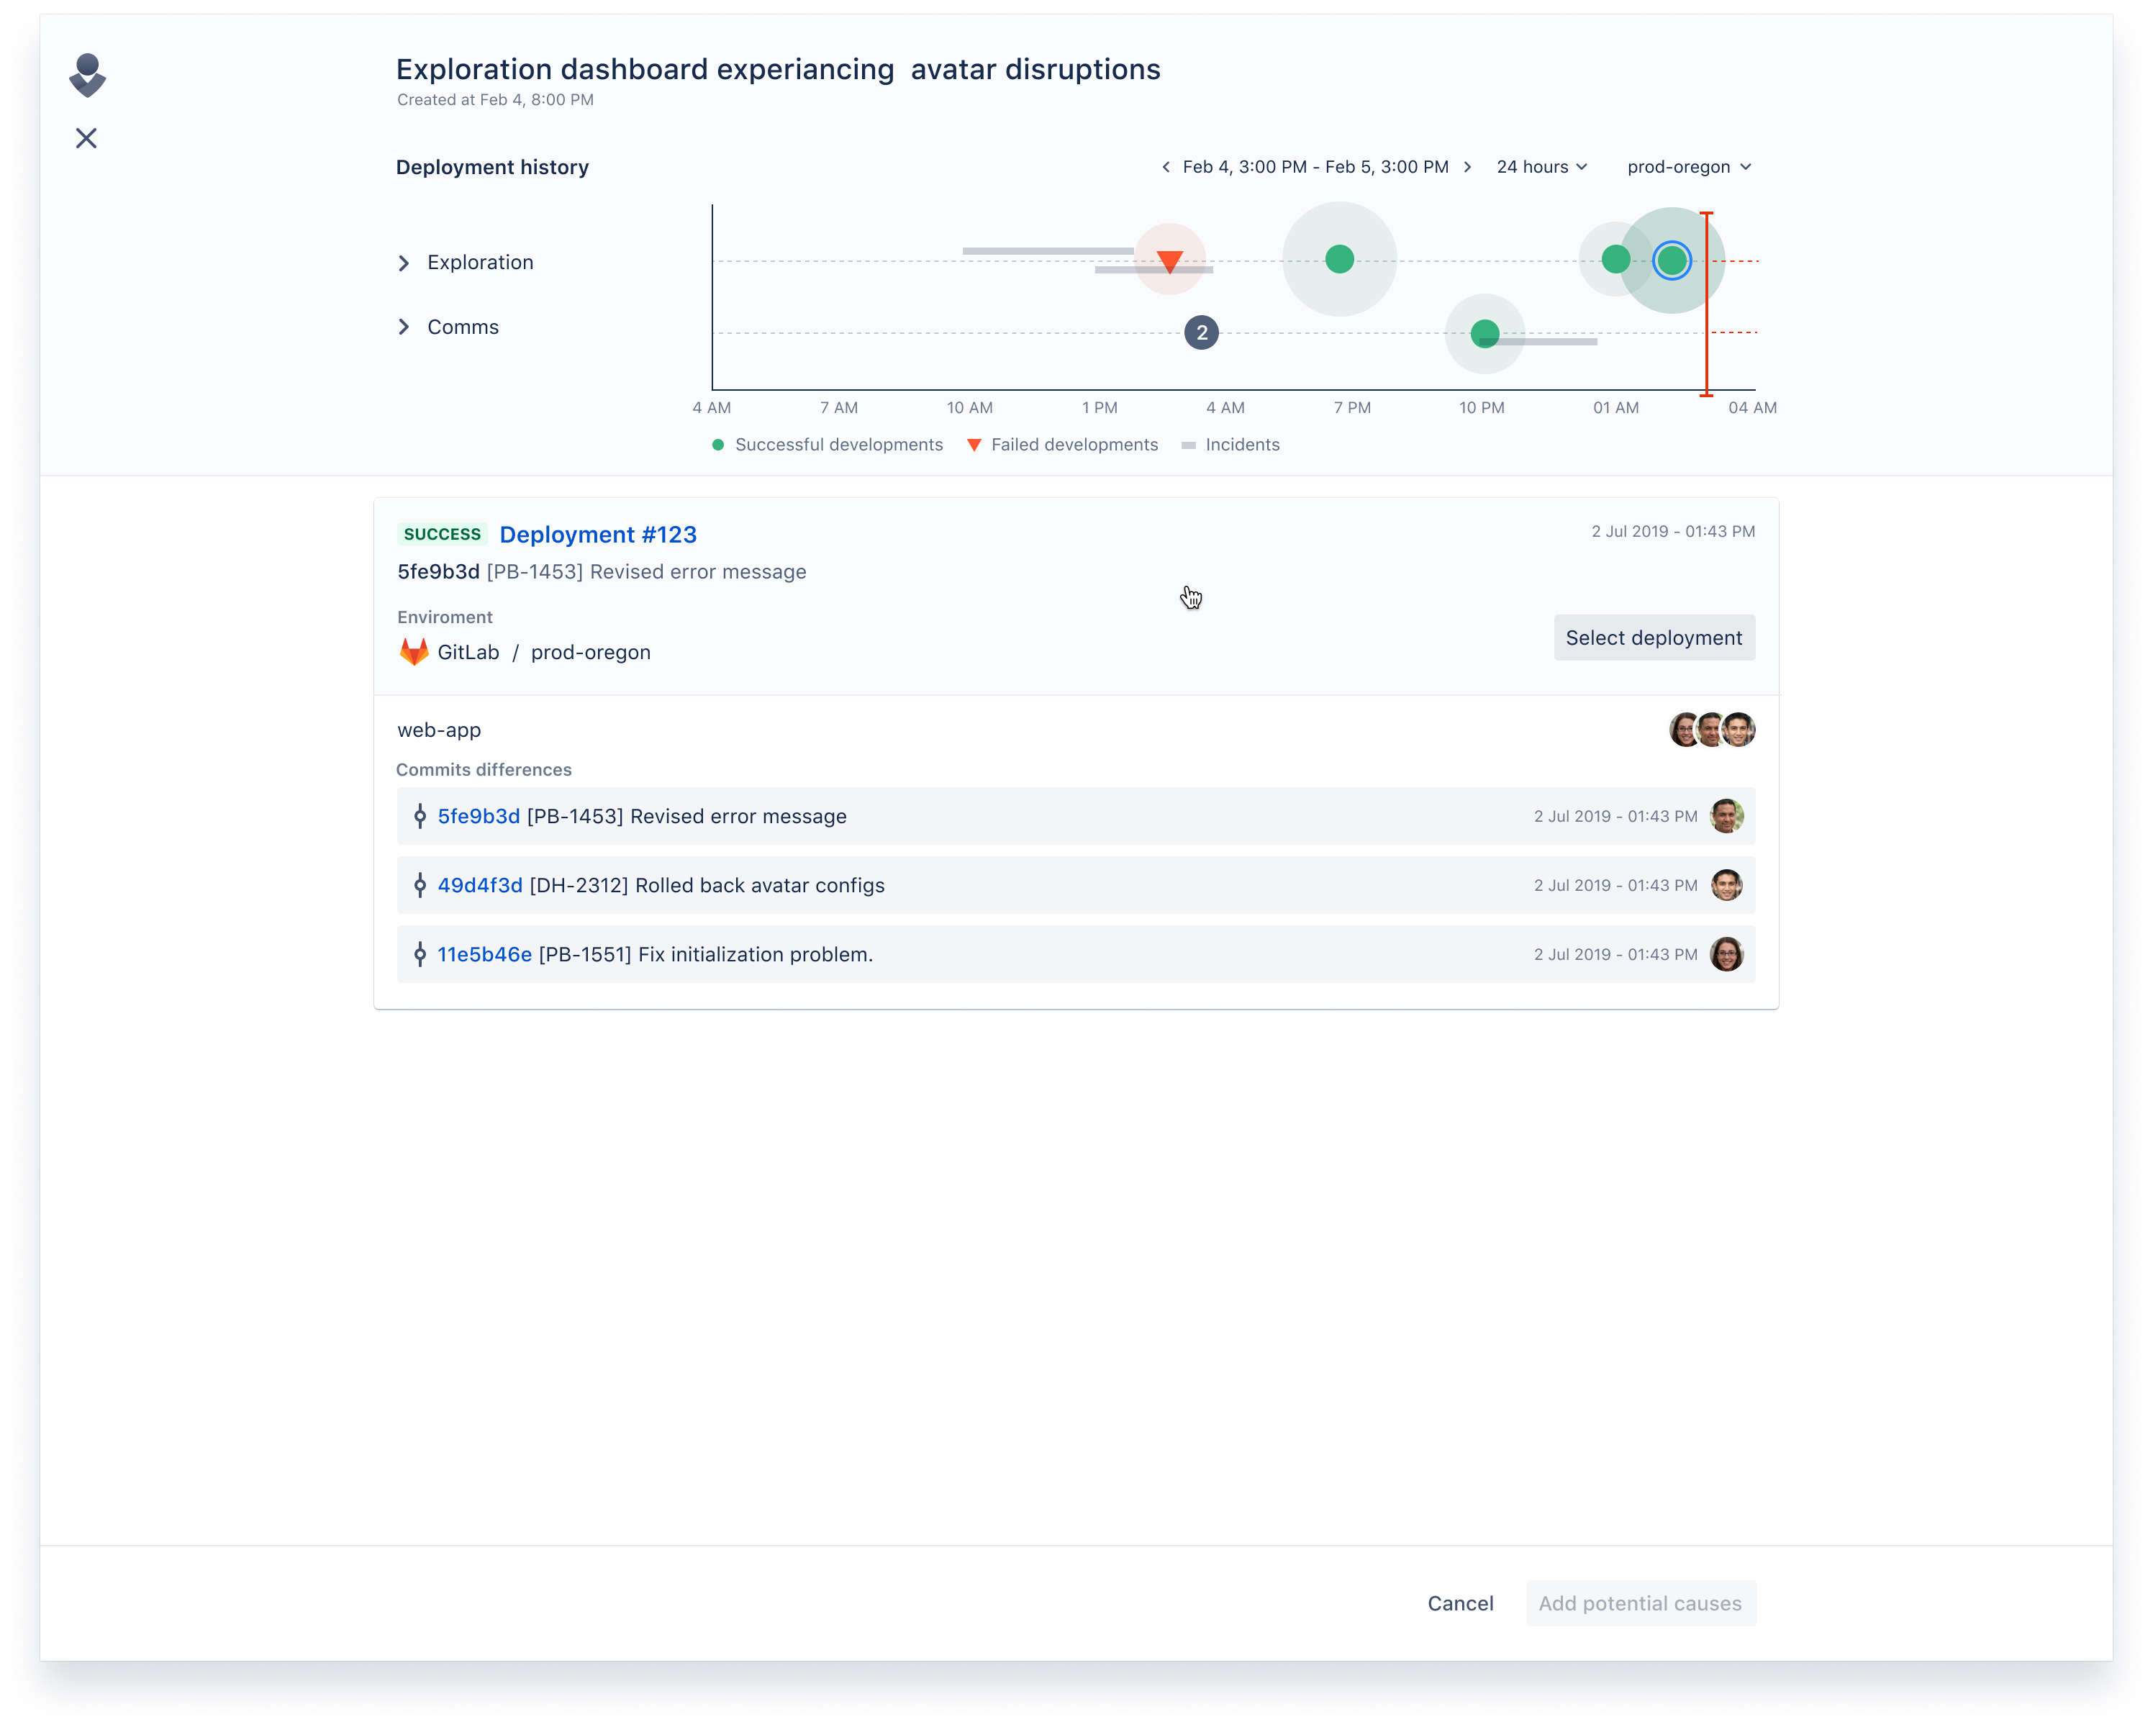Click the Opsgenie logo icon
Viewport: 2153px width, 1727px height.
(87, 75)
